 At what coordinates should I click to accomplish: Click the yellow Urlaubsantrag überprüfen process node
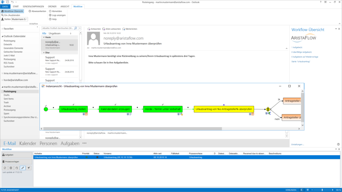[224, 109]
